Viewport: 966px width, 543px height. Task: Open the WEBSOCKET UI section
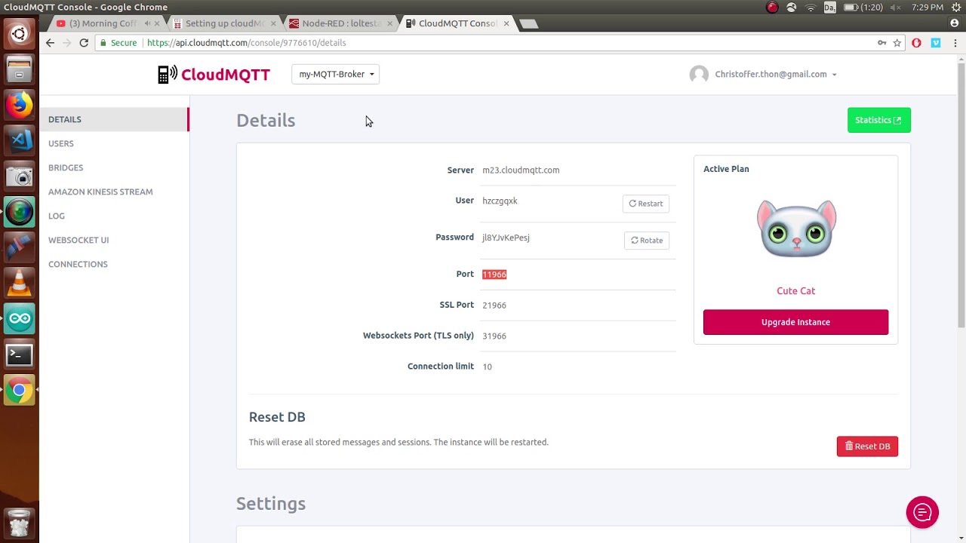(78, 240)
